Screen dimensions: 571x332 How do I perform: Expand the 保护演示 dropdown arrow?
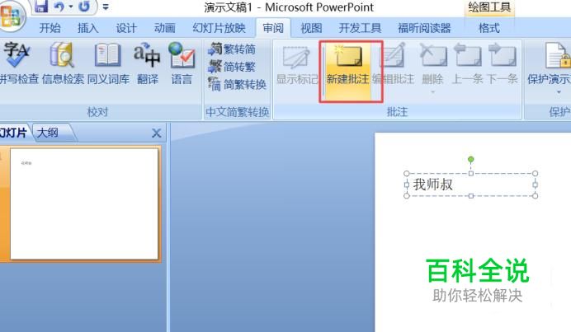[559, 92]
